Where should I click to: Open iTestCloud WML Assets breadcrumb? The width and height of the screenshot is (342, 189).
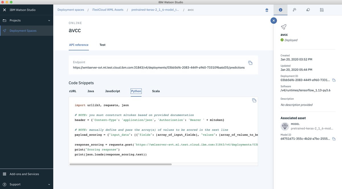[x=108, y=10]
